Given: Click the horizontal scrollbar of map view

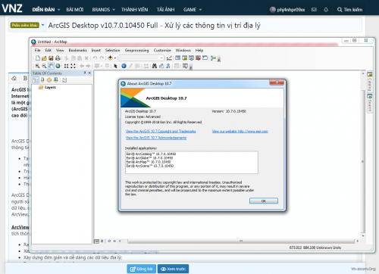Looking at the screenshot, I should [x=241, y=241].
